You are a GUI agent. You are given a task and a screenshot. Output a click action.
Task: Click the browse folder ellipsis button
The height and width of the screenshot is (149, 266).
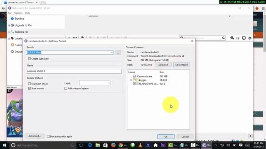(118, 53)
